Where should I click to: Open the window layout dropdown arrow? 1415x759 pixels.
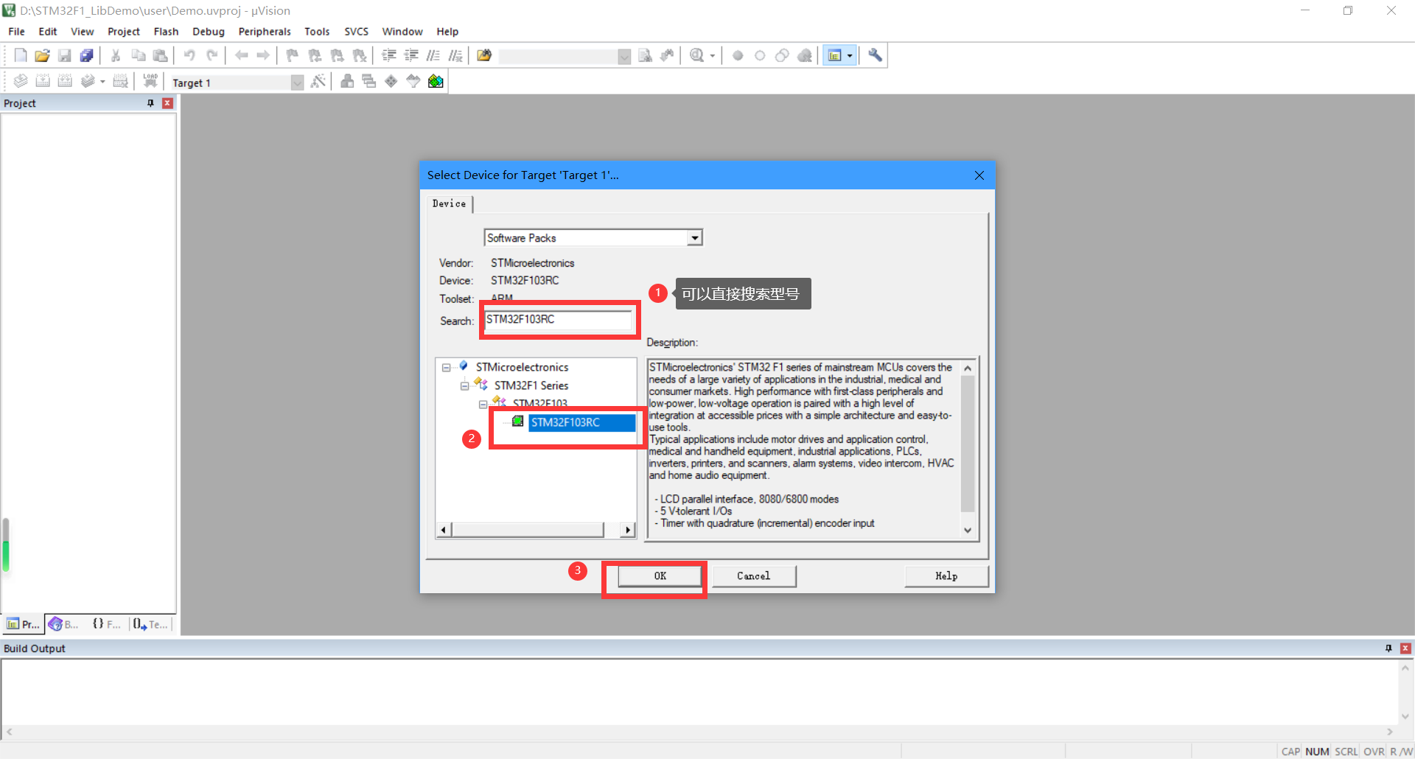[x=850, y=55]
